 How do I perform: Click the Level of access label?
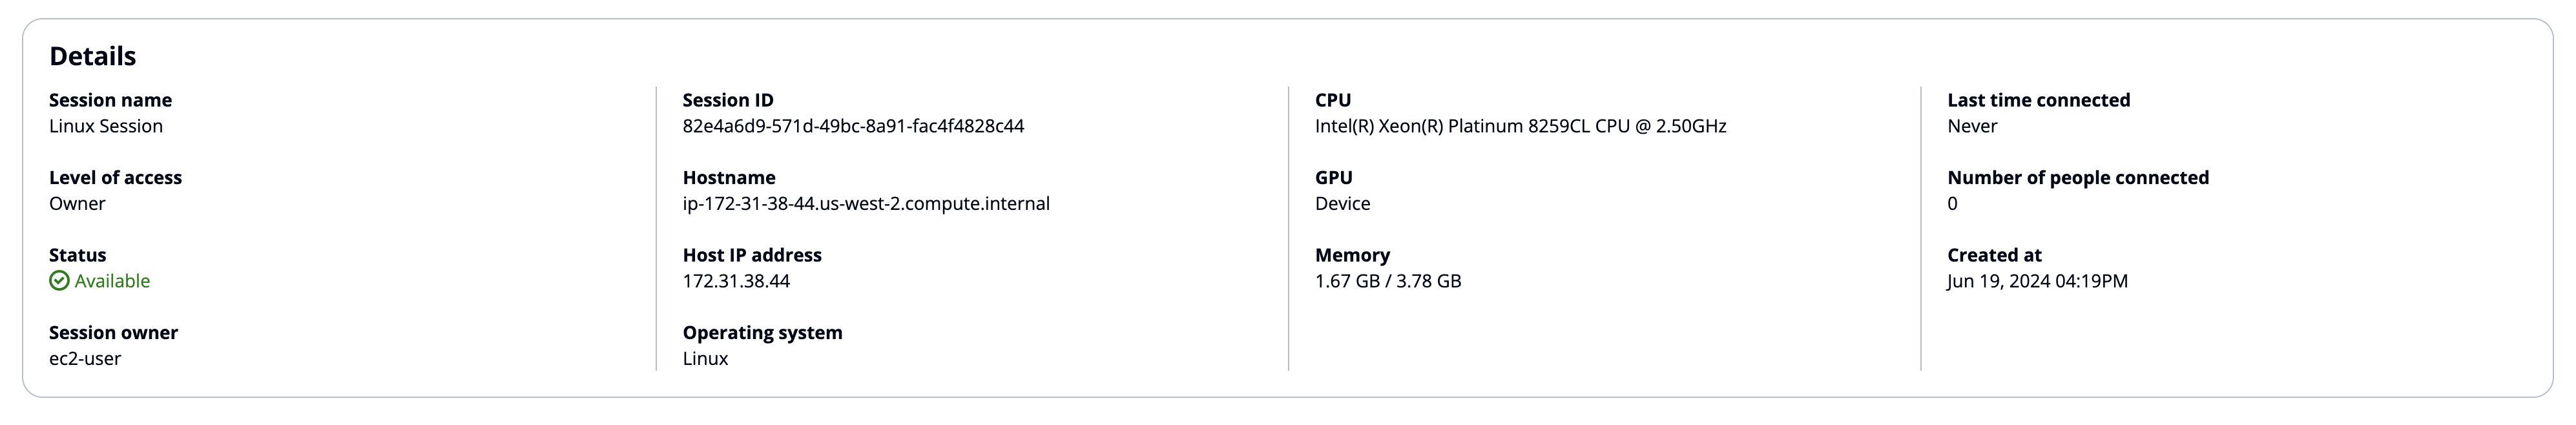pyautogui.click(x=115, y=178)
